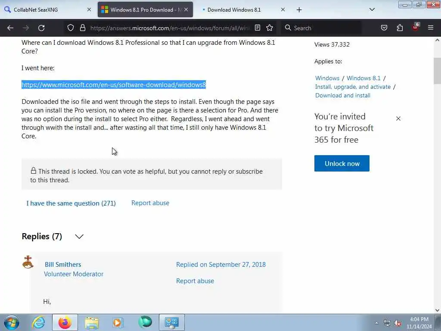This screenshot has height=331, width=441.
Task: Select the Windows 8.1 Pro Download tab
Action: pyautogui.click(x=145, y=9)
